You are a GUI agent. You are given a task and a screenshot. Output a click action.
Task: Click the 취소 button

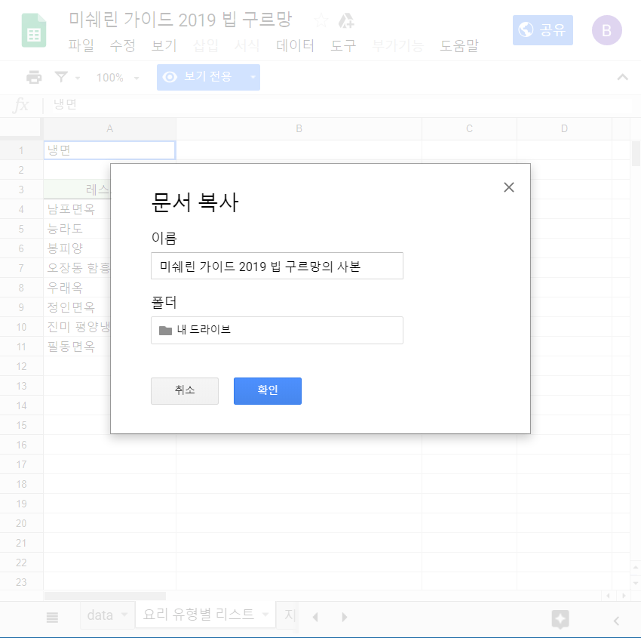[185, 390]
